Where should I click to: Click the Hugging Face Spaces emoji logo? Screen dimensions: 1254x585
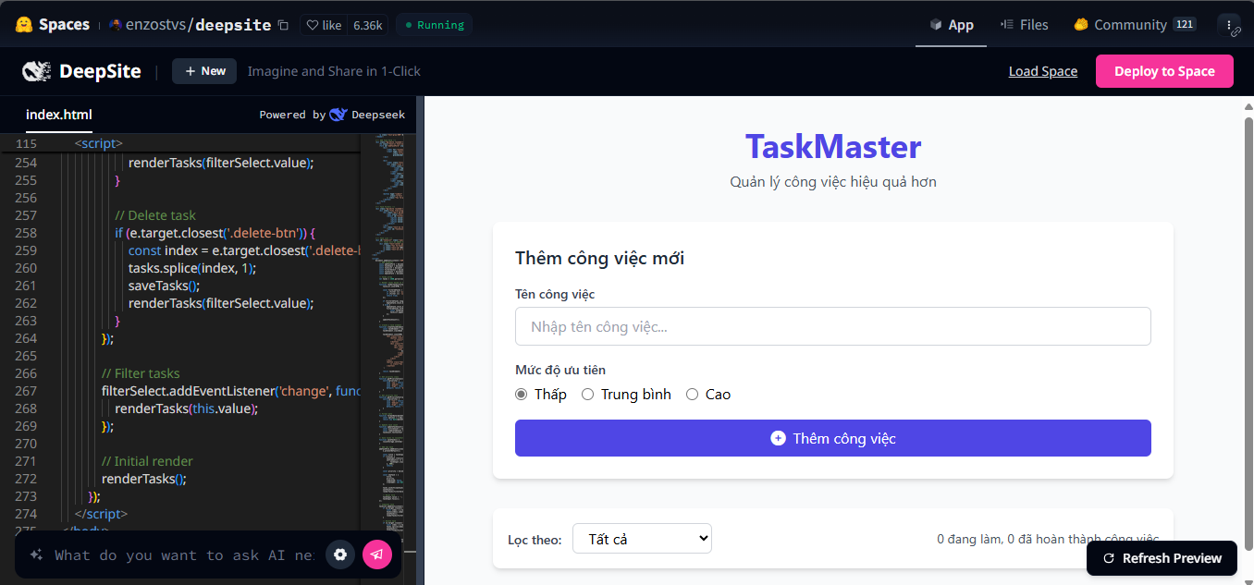pos(24,25)
